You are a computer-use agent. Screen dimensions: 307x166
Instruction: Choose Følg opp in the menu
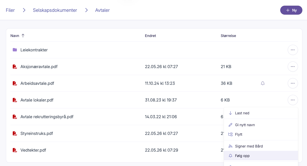pyautogui.click(x=261, y=156)
